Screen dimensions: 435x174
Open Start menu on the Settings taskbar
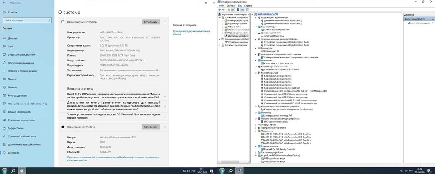pos(4,171)
